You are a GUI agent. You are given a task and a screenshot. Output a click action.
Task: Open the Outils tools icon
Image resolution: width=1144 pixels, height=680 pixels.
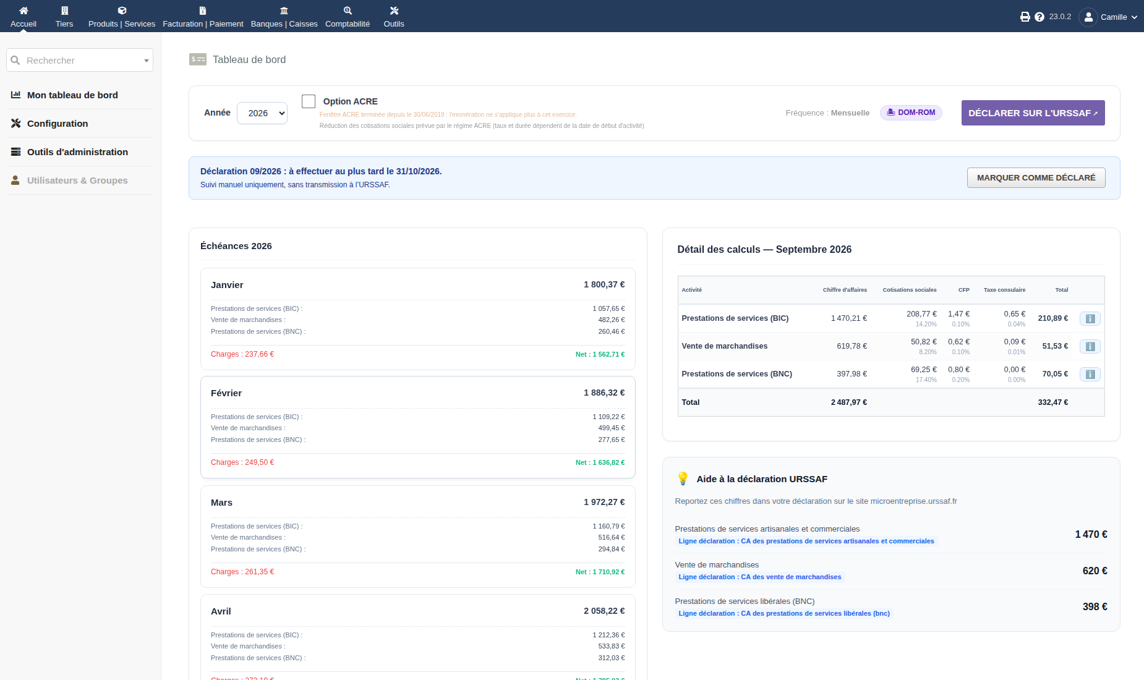click(394, 11)
